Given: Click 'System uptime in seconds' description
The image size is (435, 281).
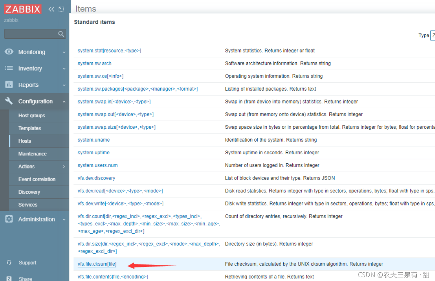Looking at the screenshot, I should coord(272,153).
